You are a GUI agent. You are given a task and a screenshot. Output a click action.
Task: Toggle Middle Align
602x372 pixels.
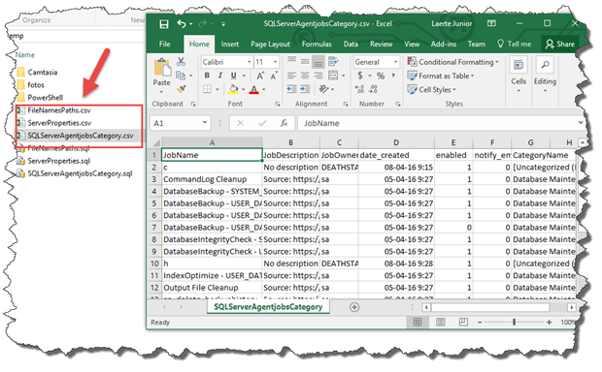305,61
